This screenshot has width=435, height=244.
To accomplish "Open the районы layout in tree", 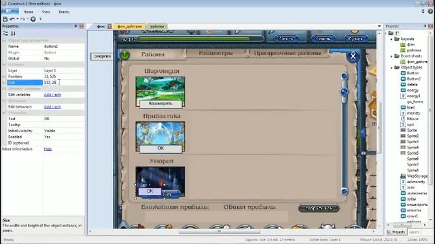I will (x=414, y=50).
